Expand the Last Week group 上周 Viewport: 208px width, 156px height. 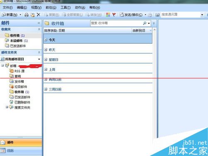click(x=46, y=69)
